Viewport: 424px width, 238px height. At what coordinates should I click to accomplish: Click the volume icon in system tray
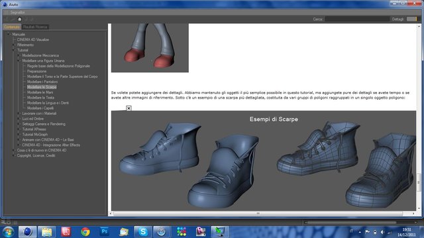(x=382, y=232)
